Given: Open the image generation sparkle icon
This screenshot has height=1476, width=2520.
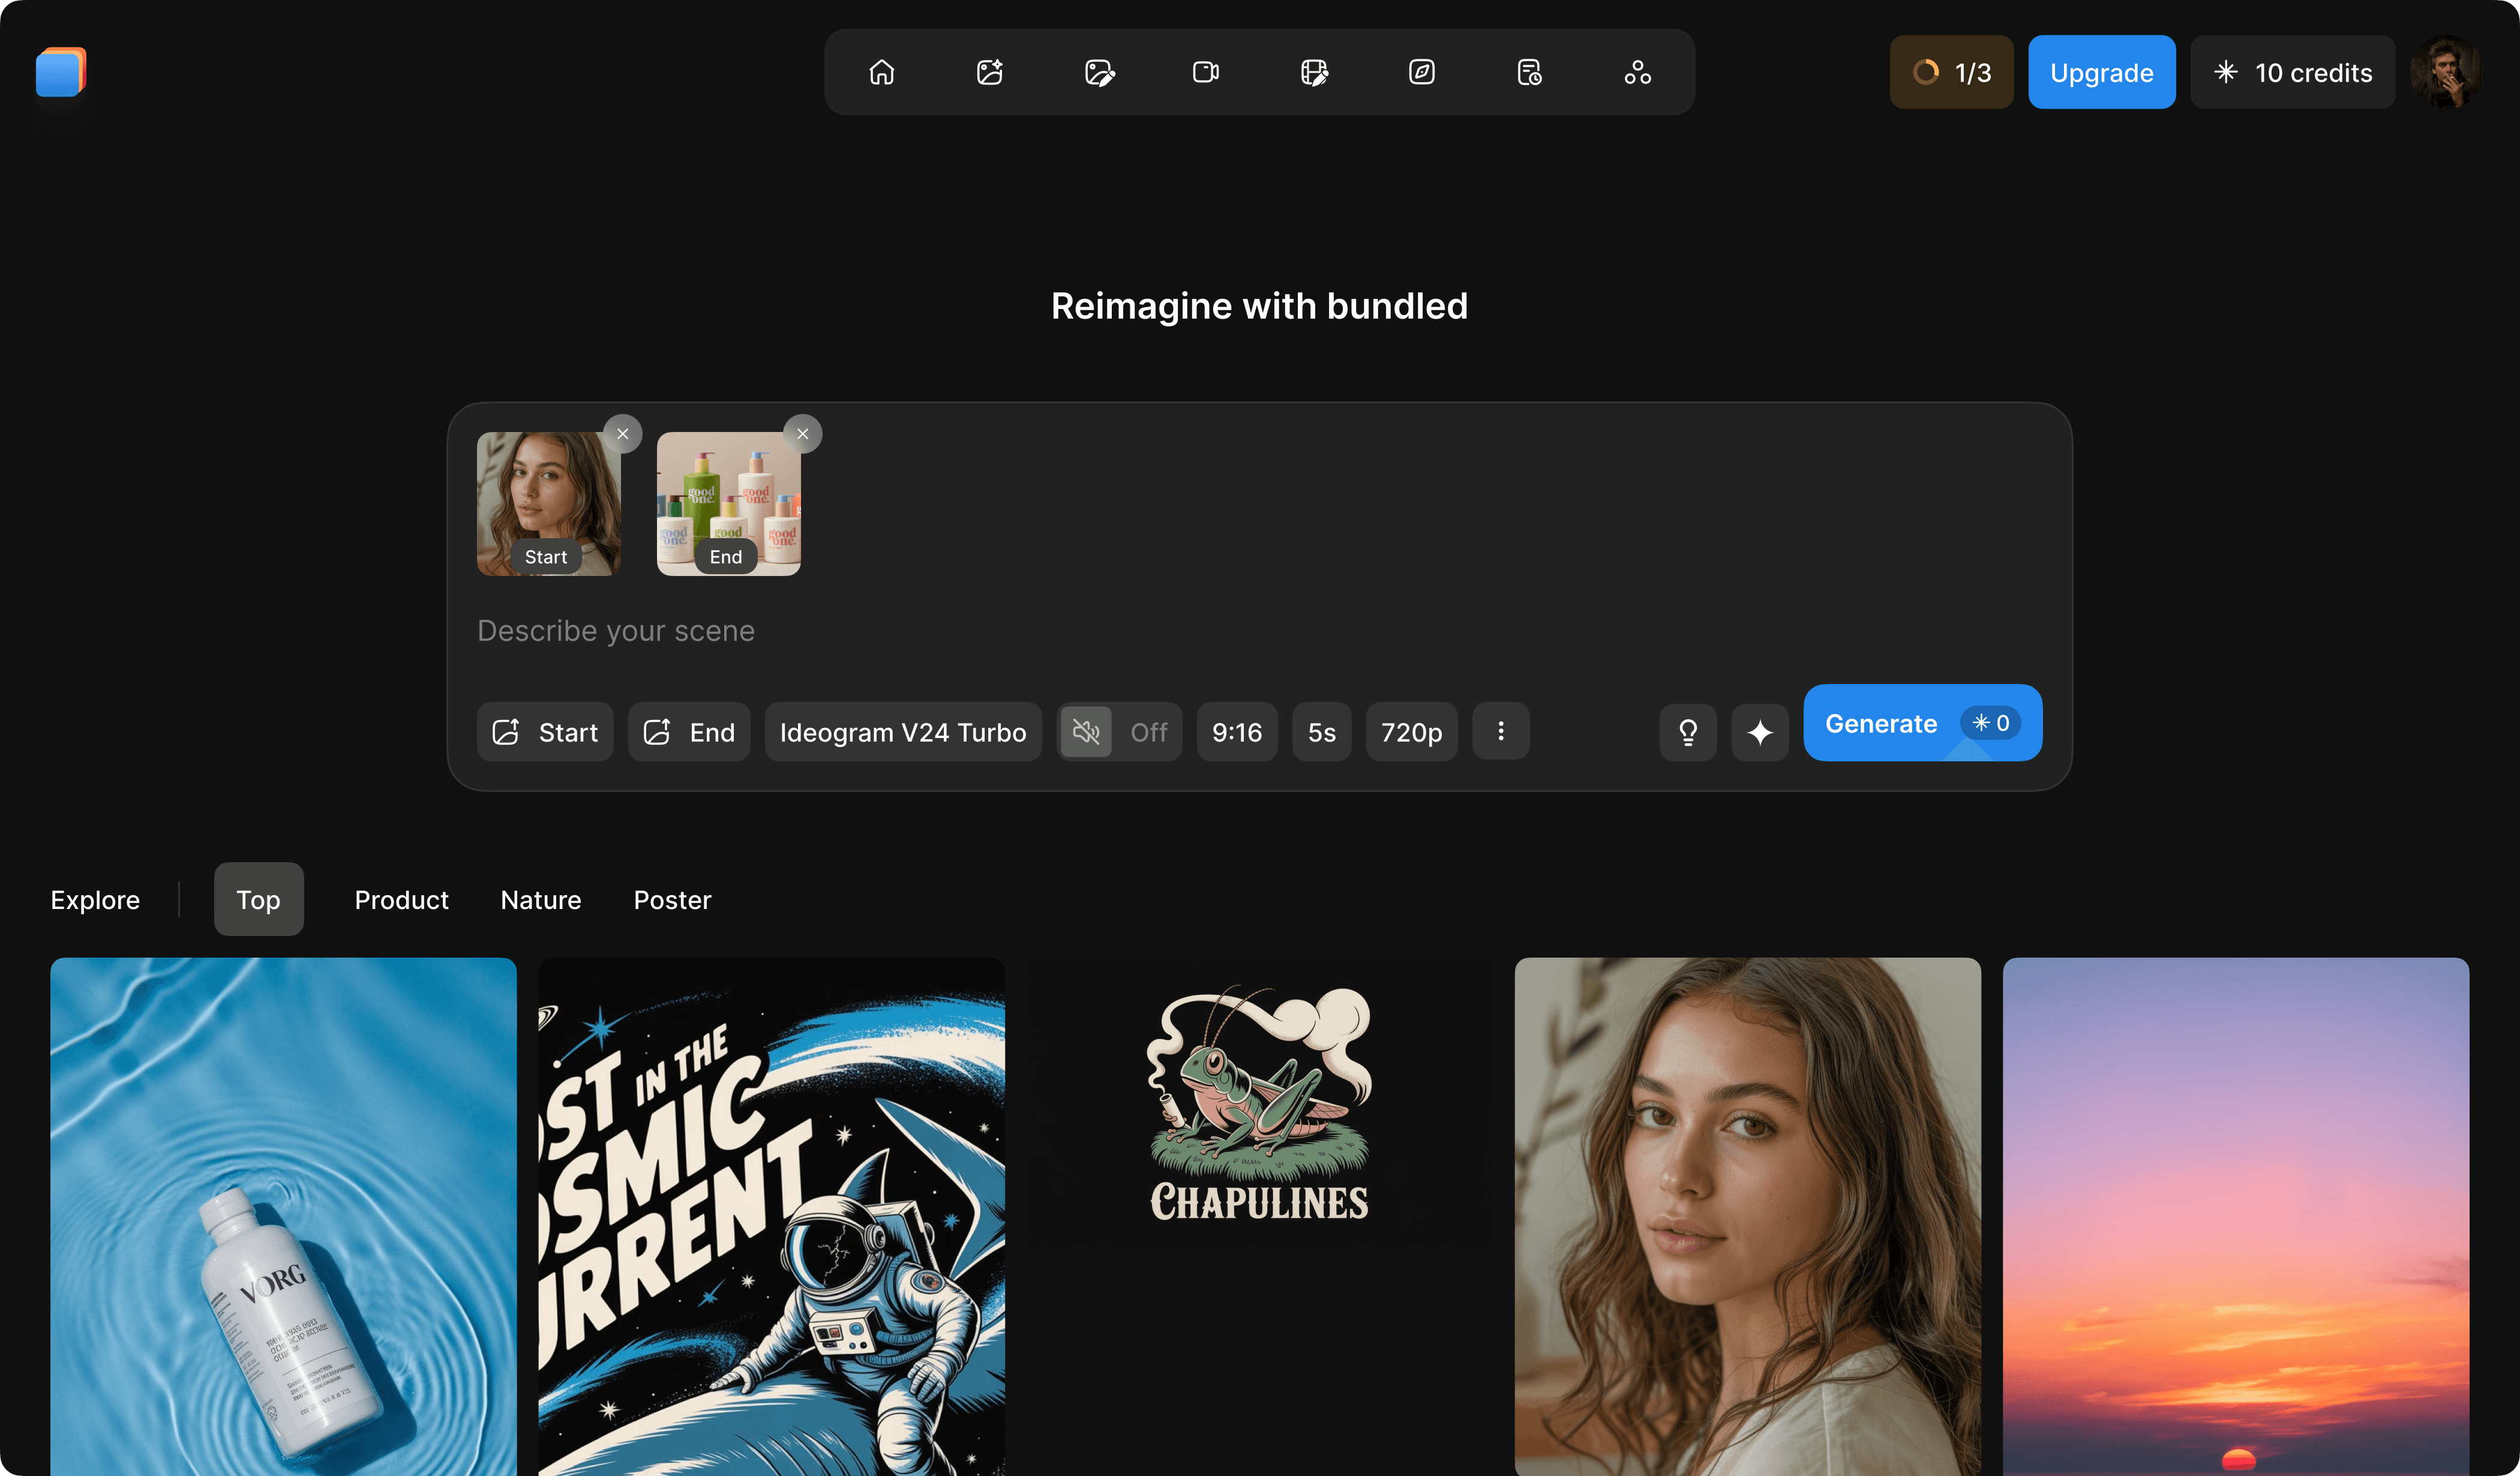Looking at the screenshot, I should point(989,72).
